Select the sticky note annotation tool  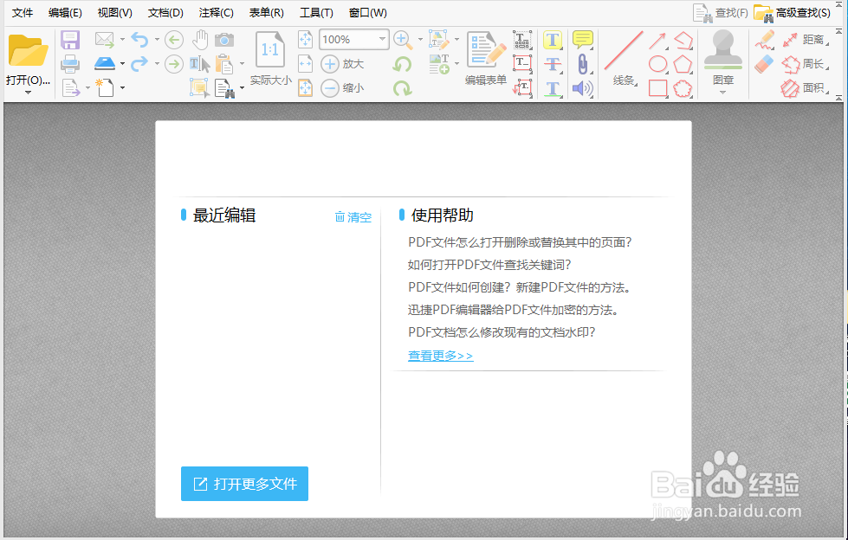click(582, 39)
